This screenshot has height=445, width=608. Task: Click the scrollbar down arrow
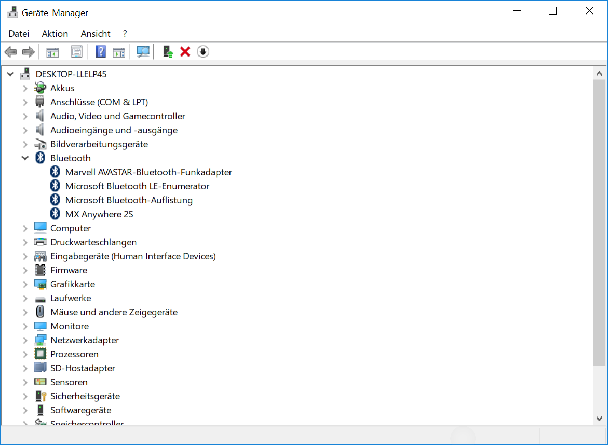click(599, 418)
